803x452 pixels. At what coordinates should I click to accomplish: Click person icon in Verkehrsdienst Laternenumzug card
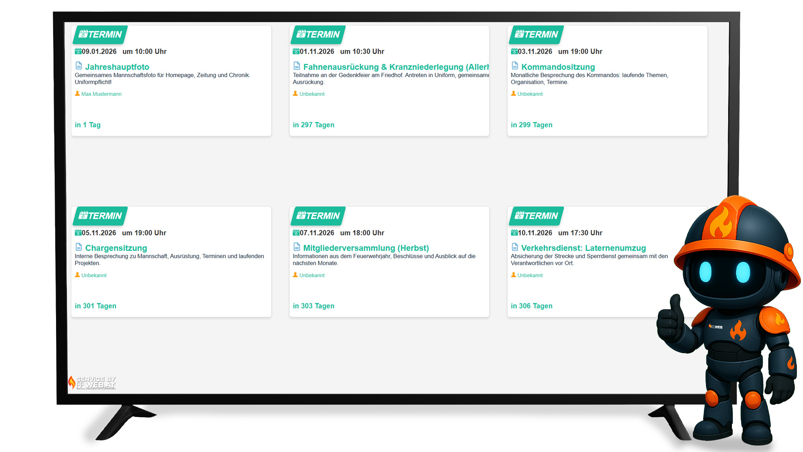514,275
